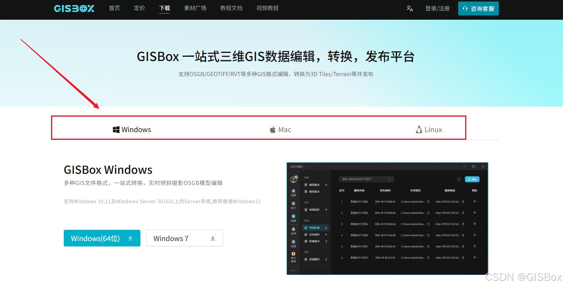Click the 'GISBox 一站式三维GIS数据编辑' page title
563x287 pixels.
276,57
